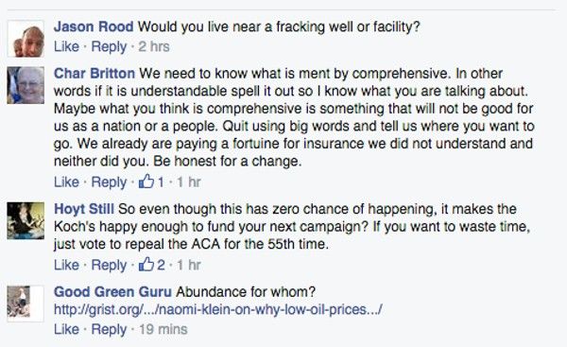Visit Good Green Guru's page name link
Image resolution: width=567 pixels, height=347 pixels.
[x=112, y=292]
